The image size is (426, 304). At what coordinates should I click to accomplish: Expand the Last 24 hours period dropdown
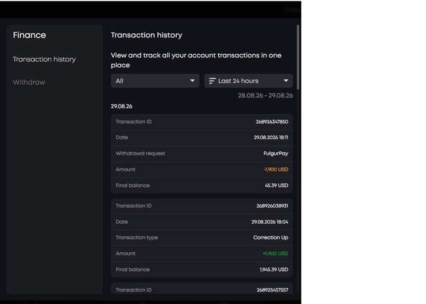point(249,81)
